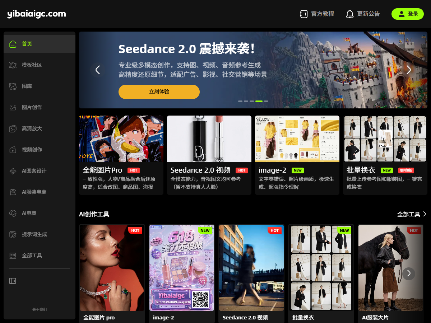Viewport: 431px width, 323px height.
Task: Open the Seedance 2.0 视频 lipstick card
Action: [x=209, y=155]
